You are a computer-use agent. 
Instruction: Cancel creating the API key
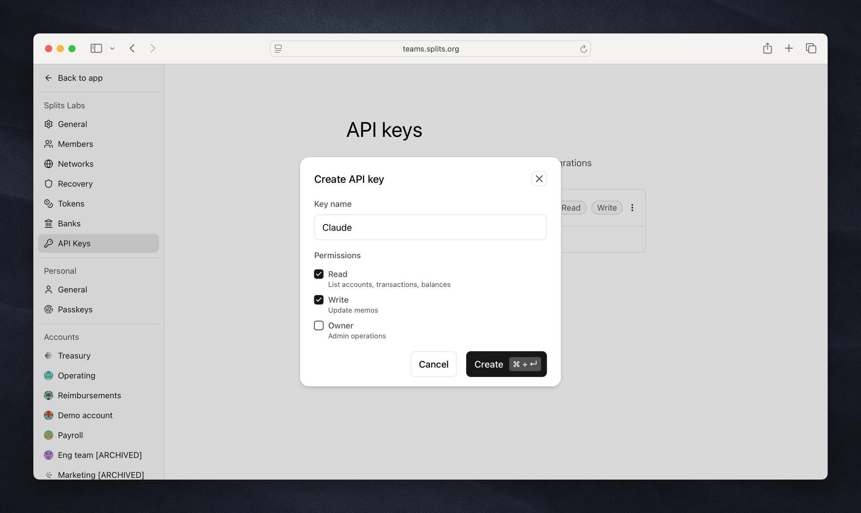coord(433,364)
